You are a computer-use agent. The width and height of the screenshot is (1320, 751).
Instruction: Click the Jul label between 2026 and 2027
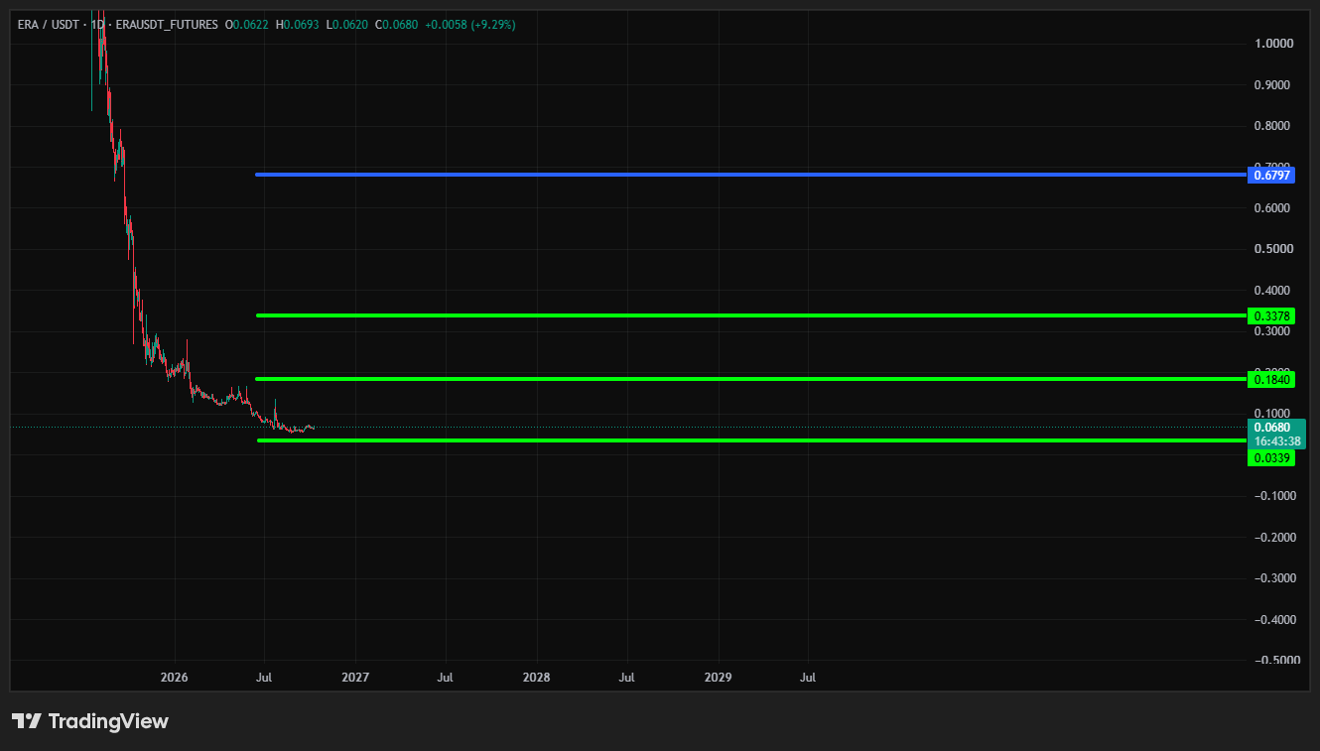pos(265,679)
